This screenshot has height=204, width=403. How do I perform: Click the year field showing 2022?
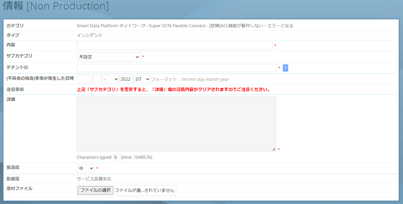(126, 79)
